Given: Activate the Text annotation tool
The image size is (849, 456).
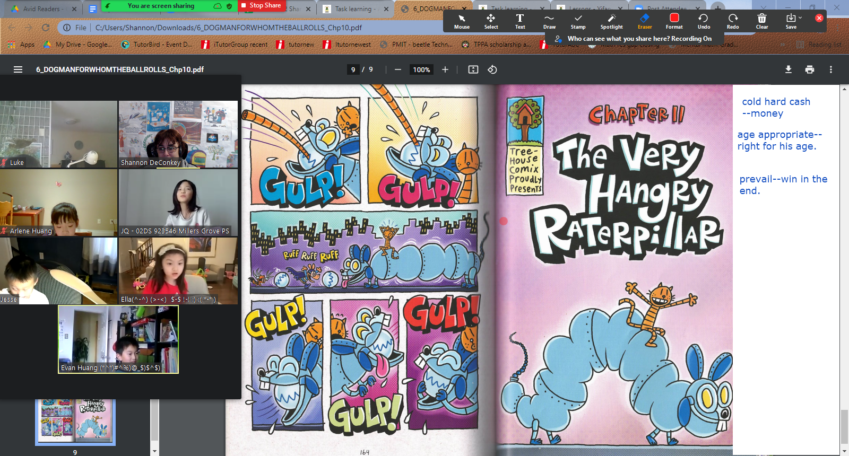Looking at the screenshot, I should coord(520,22).
